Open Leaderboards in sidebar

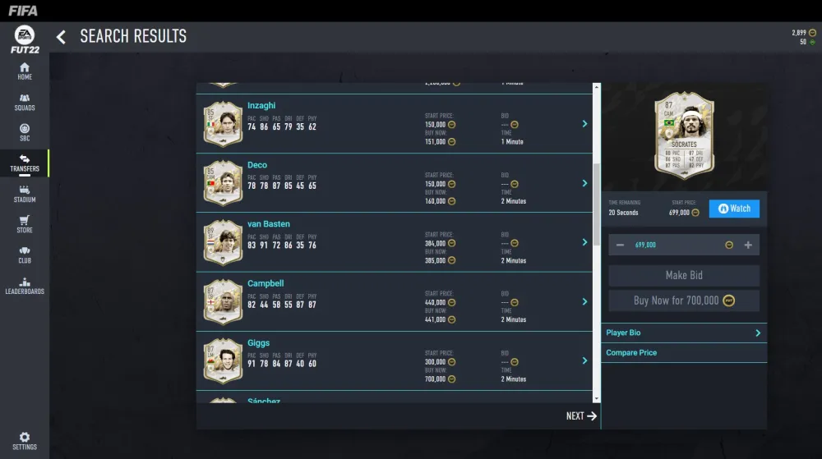pos(25,286)
